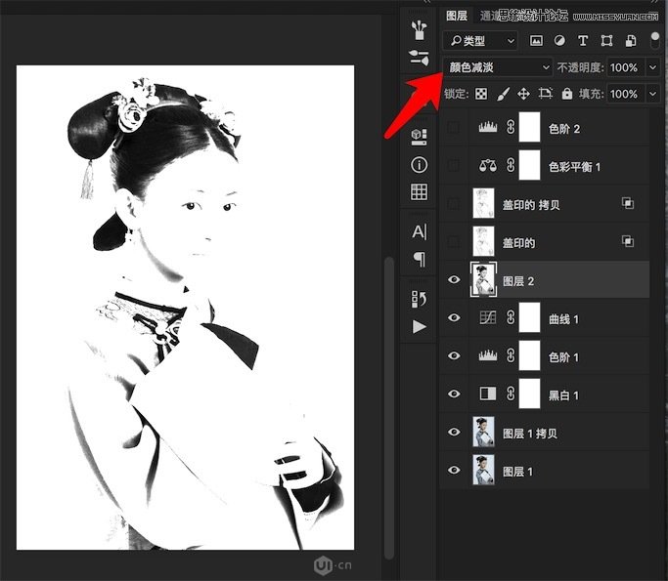This screenshot has height=581, width=668.
Task: Click smart object badge on 盖印的 拷贝
Action: click(x=628, y=203)
